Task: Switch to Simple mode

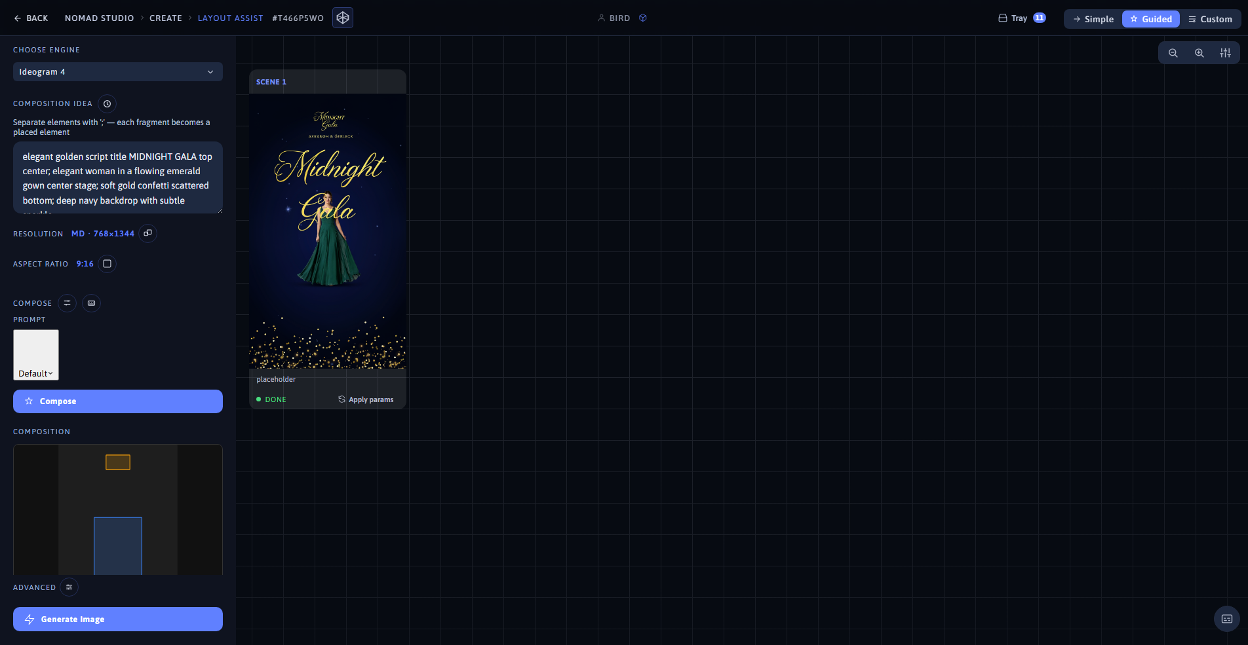Action: (1093, 19)
